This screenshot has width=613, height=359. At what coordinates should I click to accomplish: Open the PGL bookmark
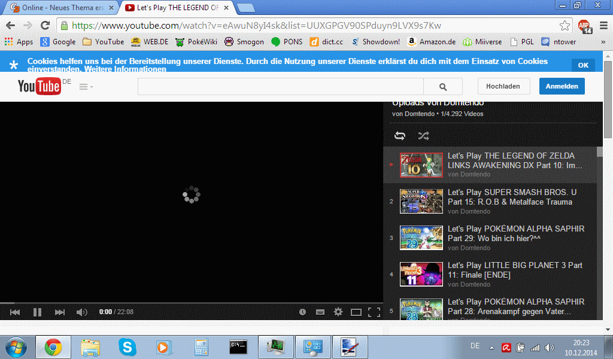tap(521, 42)
